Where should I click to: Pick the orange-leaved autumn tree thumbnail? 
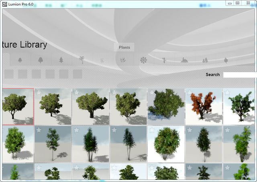(x=203, y=107)
